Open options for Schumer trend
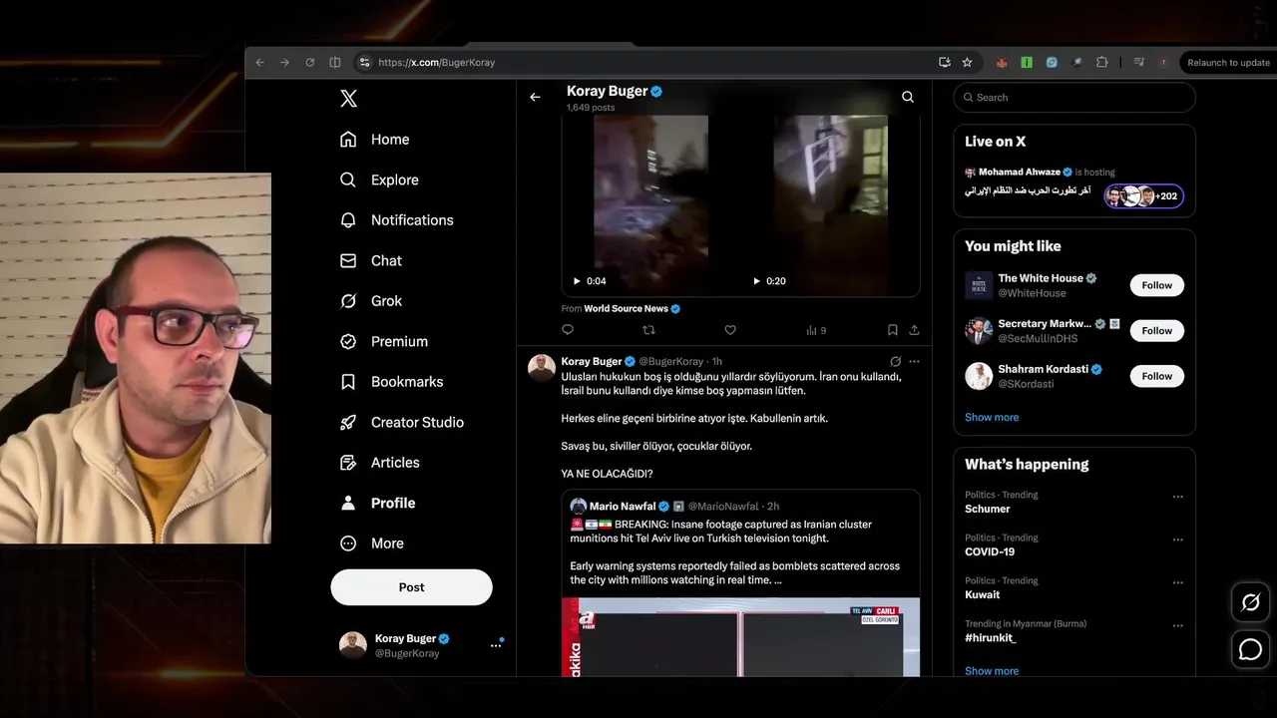Image resolution: width=1277 pixels, height=718 pixels. pos(1177,497)
